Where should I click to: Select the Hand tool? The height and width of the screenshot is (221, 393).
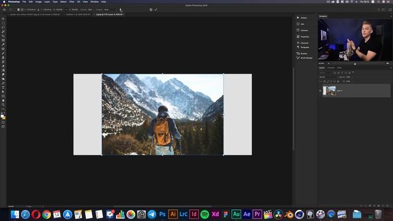click(x=3, y=99)
